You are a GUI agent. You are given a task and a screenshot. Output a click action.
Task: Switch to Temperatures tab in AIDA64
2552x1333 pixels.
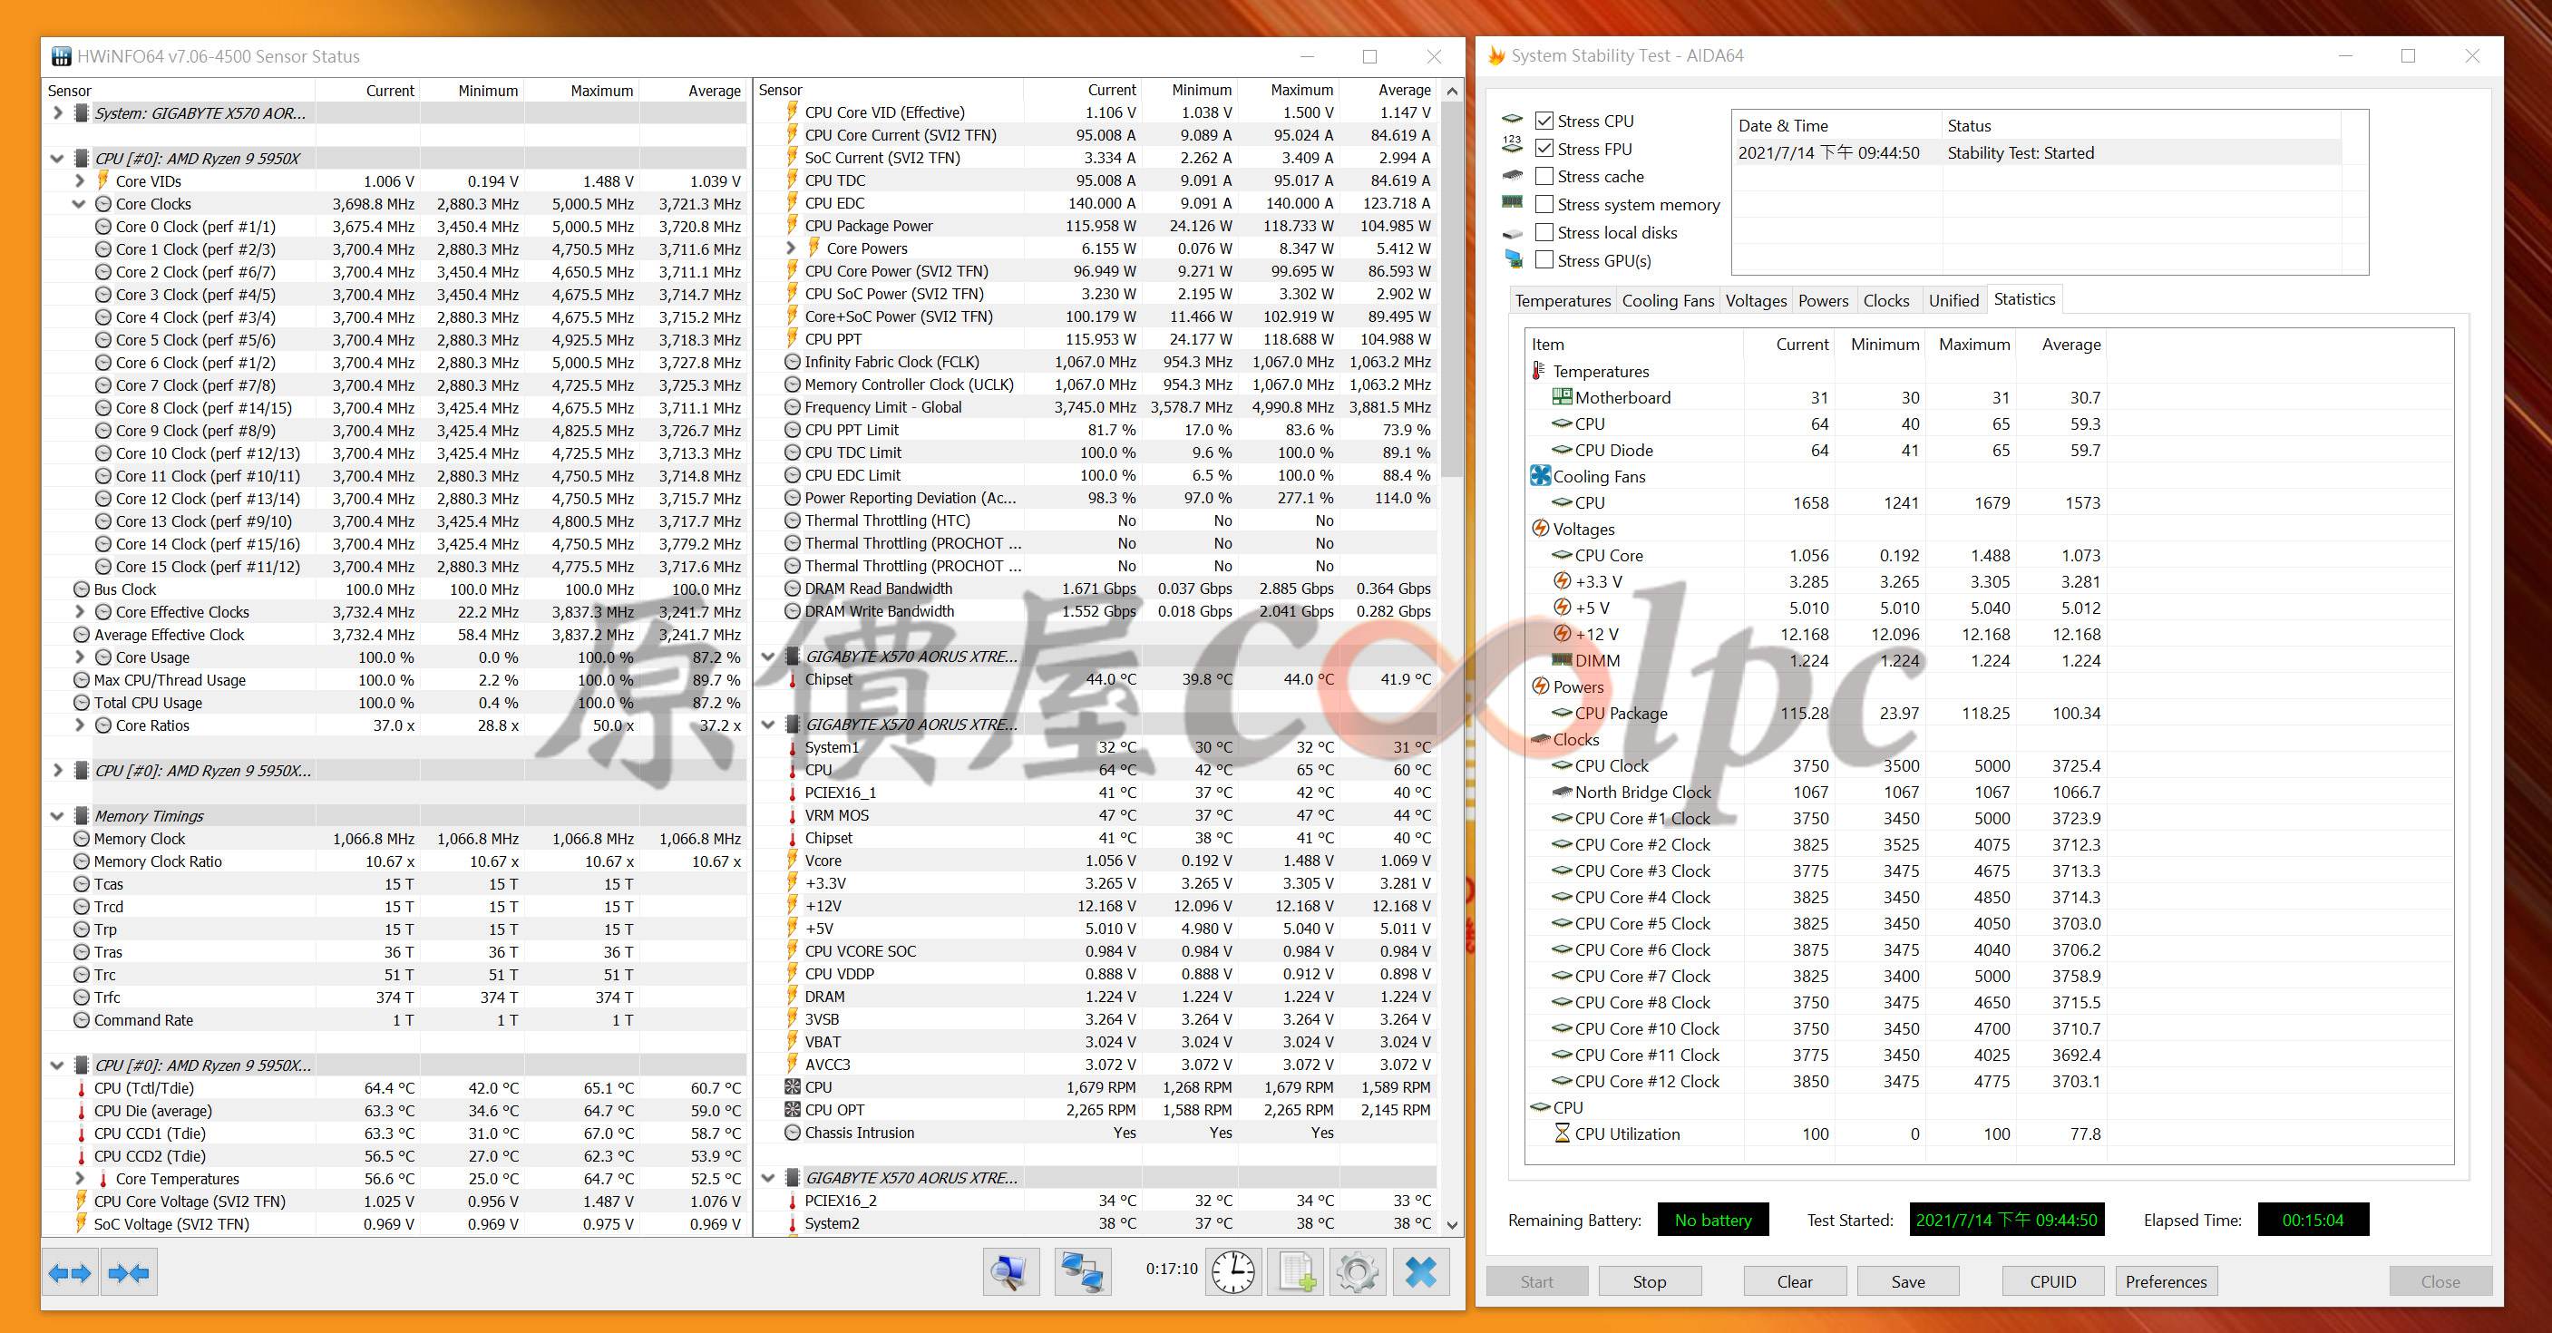point(1563,301)
